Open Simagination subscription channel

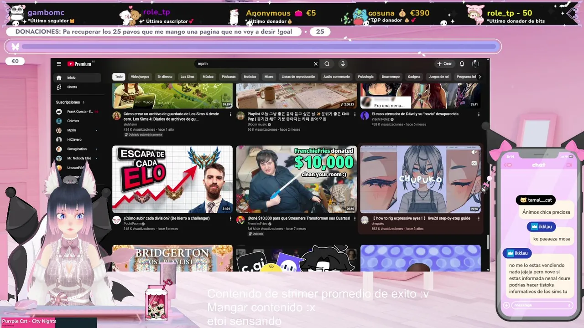tap(77, 149)
